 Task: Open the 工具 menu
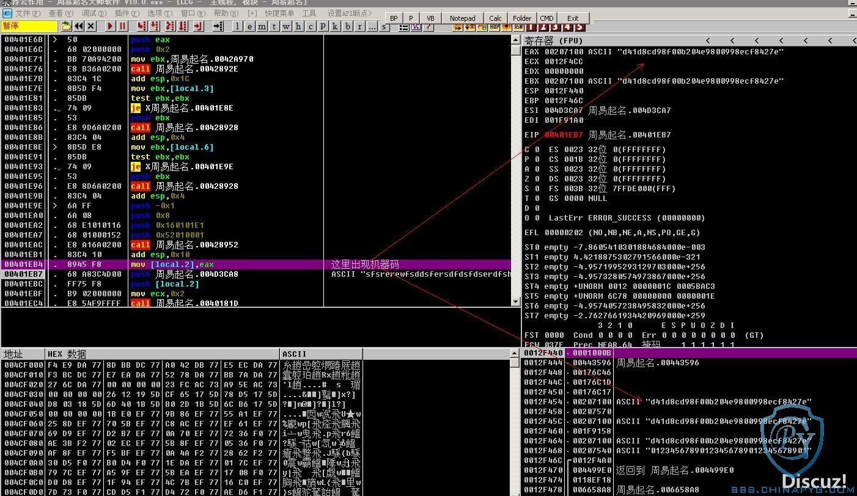309,13
